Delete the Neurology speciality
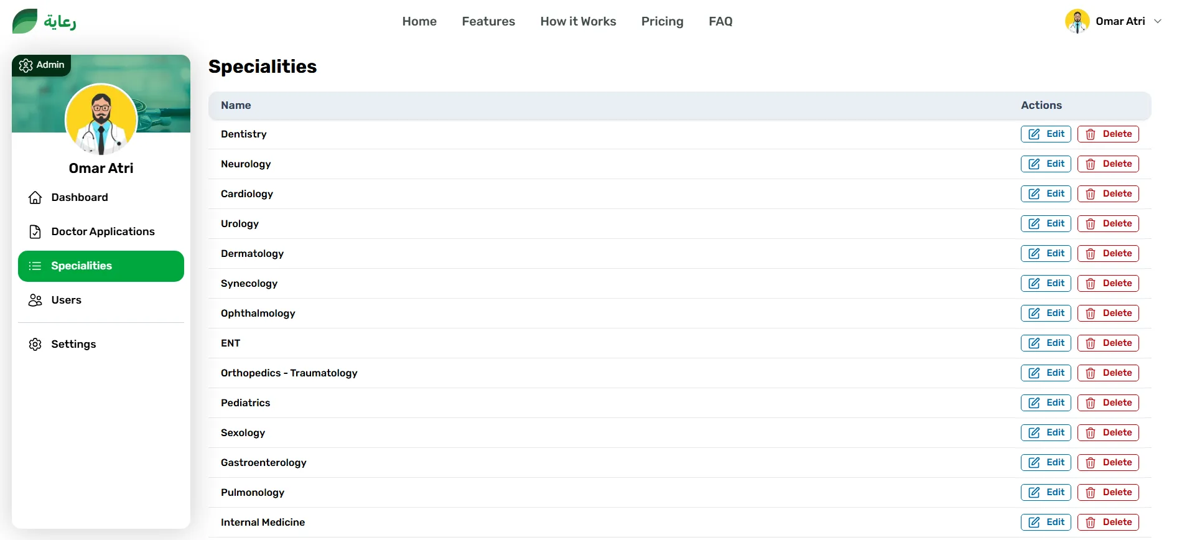The width and height of the screenshot is (1182, 540). tap(1108, 164)
